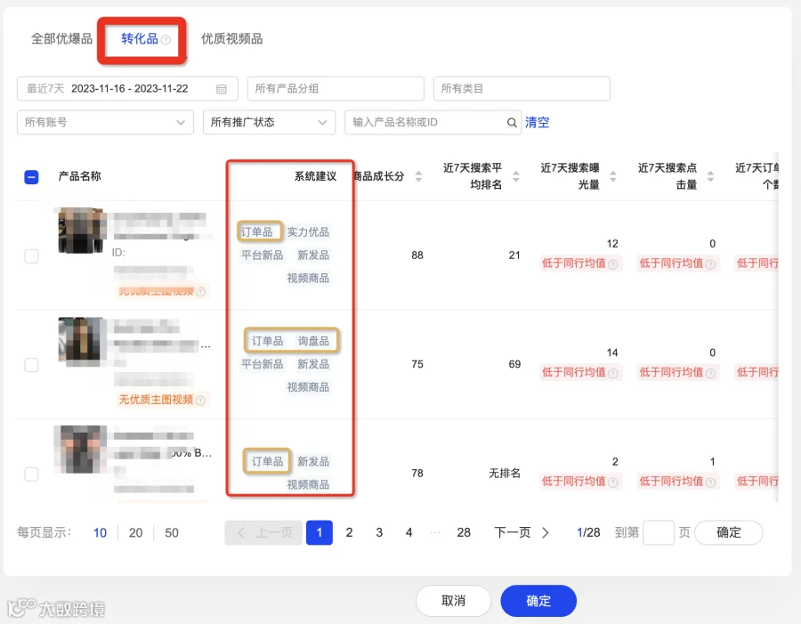Click the 清空 clear link
Image resolution: width=801 pixels, height=624 pixels.
pyautogui.click(x=537, y=123)
